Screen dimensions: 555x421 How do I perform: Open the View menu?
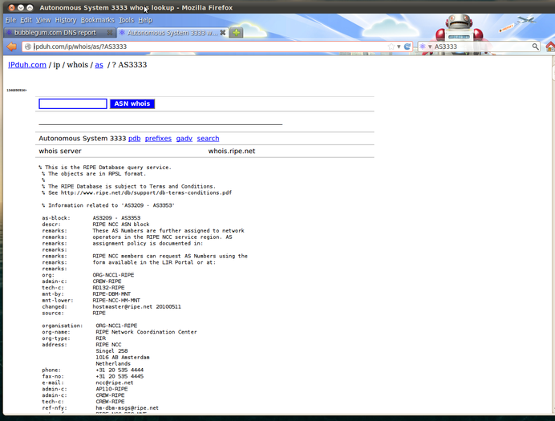point(43,20)
